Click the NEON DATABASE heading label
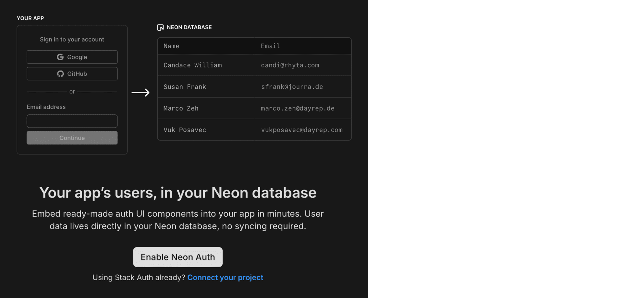Screen dimensions: 623x298 click(x=189, y=27)
